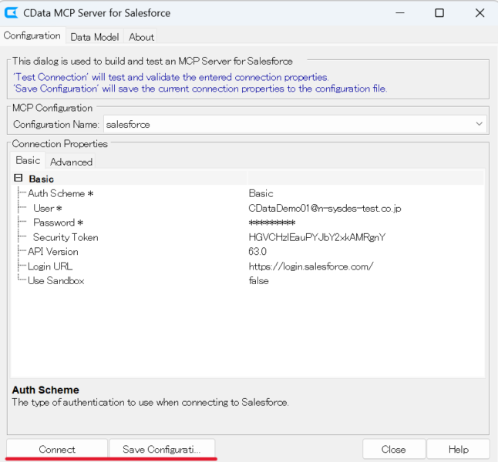Collapse the Basic property group
Screen dimensions: 498x462
[x=19, y=179]
